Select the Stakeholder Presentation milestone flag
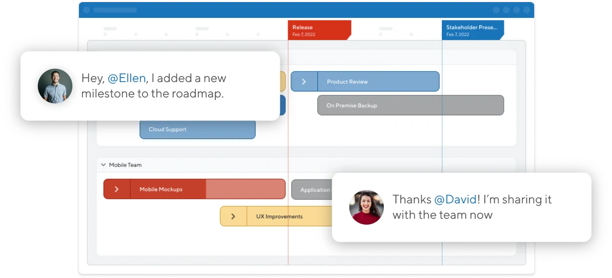Image resolution: width=612 pixels, height=278 pixels. [473, 30]
